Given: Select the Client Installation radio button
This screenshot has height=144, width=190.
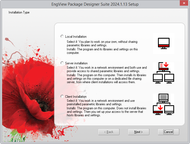Looking at the screenshot, I should [x=62, y=96].
